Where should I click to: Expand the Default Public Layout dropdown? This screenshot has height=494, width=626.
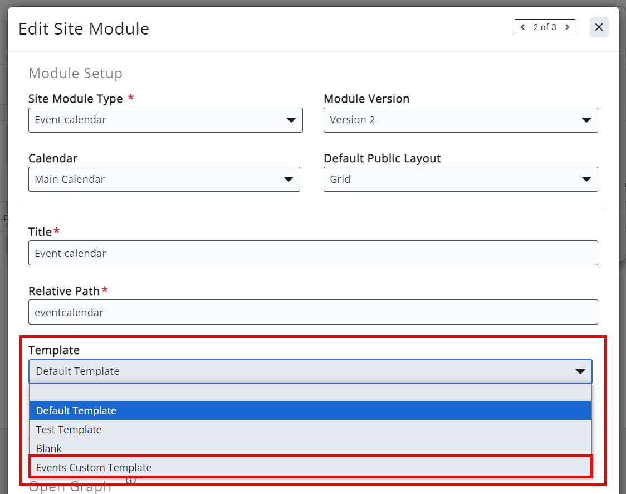(461, 180)
